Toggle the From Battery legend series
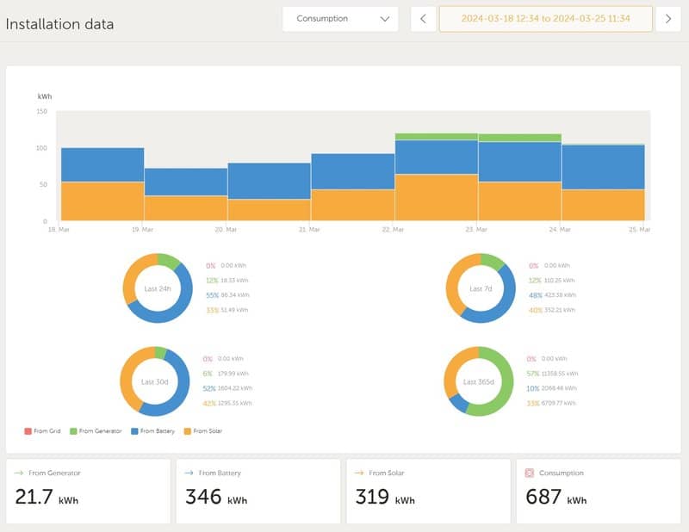 tap(155, 430)
